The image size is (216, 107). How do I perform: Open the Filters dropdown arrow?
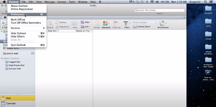coord(130,23)
